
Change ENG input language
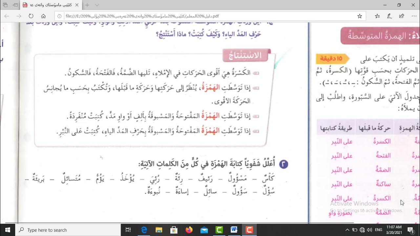[378, 230]
